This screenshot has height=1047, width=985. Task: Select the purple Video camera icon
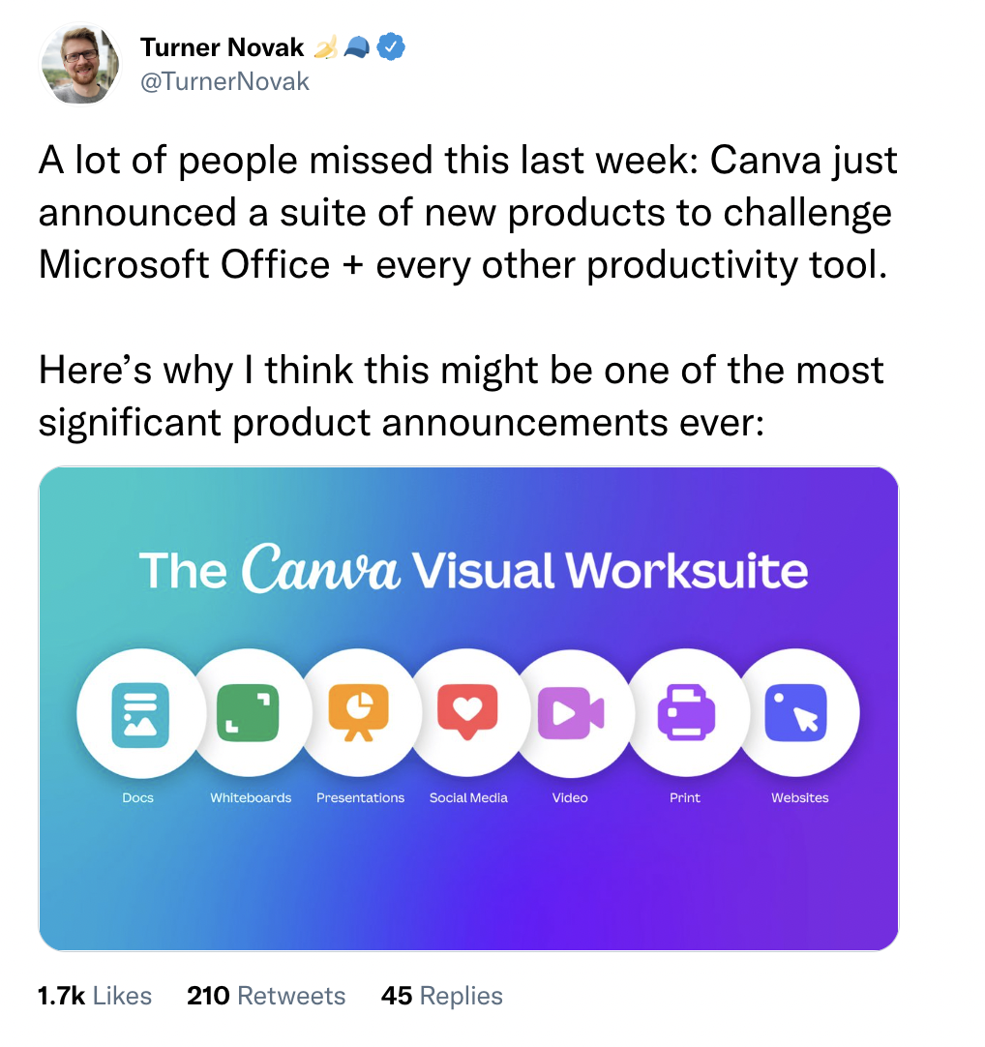[x=571, y=712]
